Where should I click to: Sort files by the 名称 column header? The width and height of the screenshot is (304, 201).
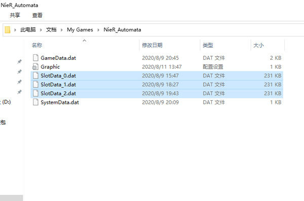(x=37, y=46)
